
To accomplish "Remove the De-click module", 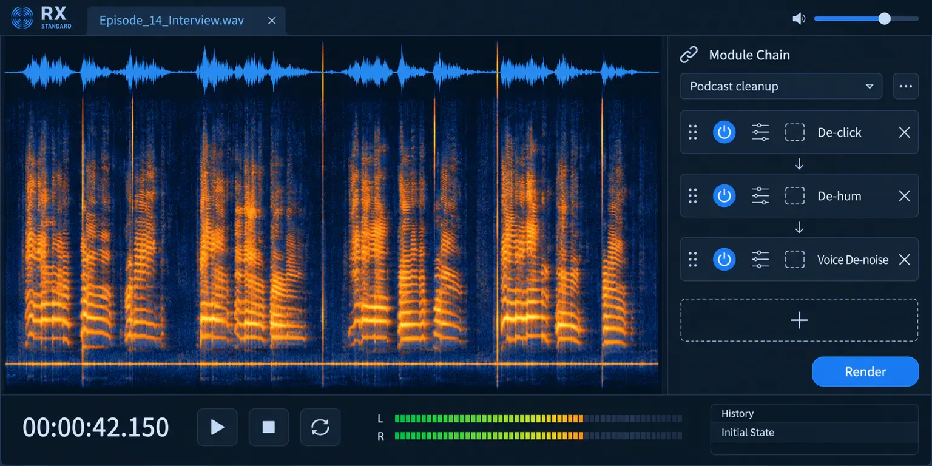I will click(904, 132).
